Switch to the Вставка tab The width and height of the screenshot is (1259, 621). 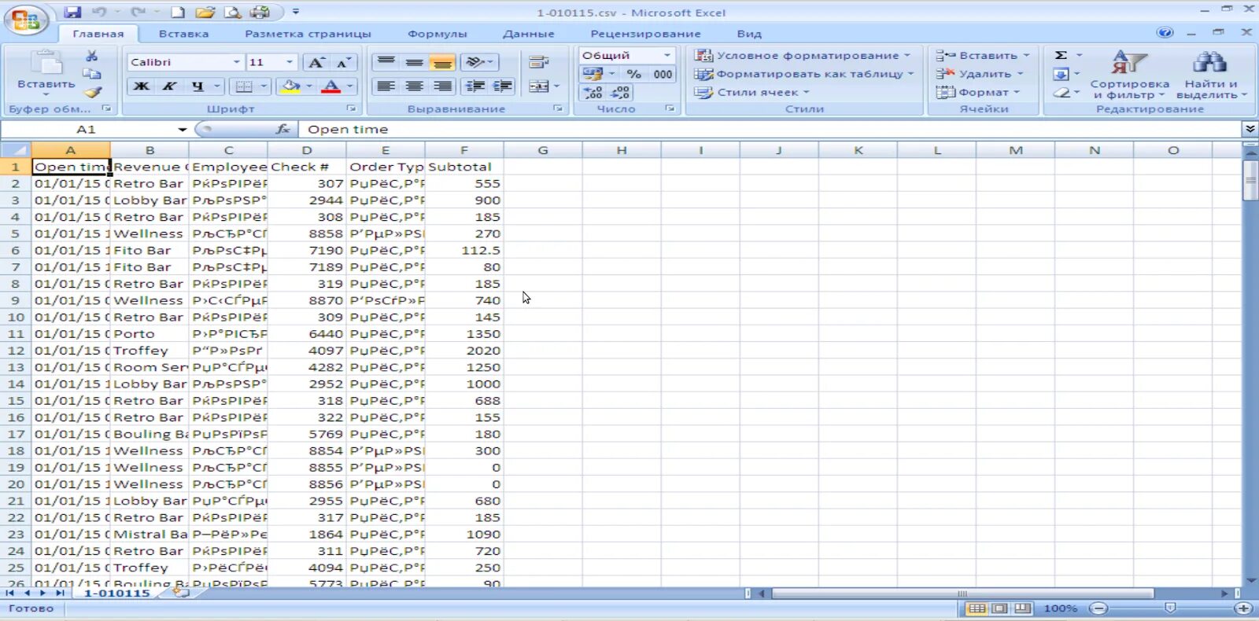(x=183, y=34)
